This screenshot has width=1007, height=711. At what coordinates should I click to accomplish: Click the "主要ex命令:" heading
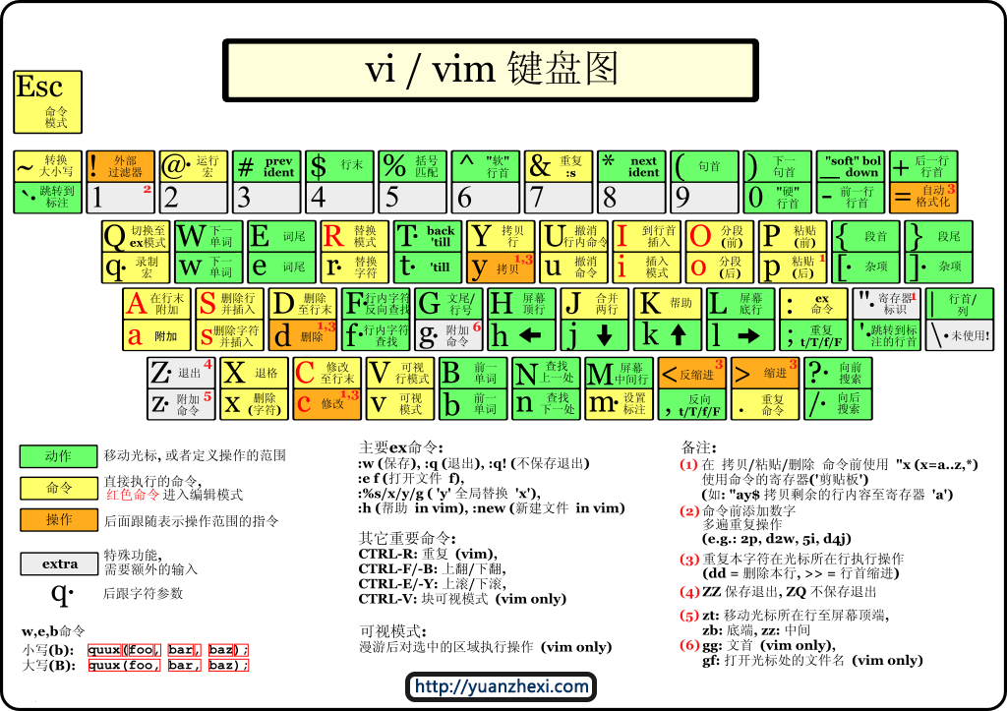pos(401,447)
